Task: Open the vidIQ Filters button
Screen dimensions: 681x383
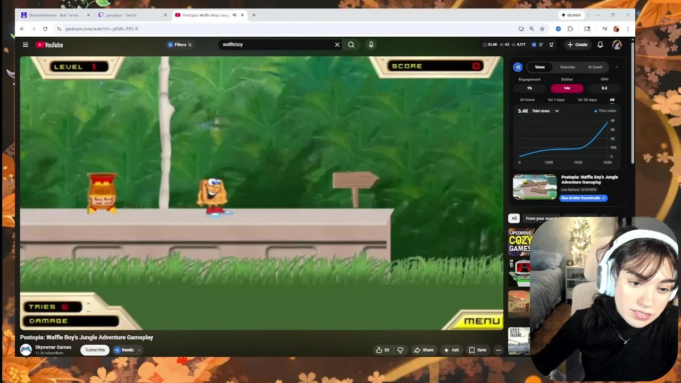Action: tap(180, 45)
